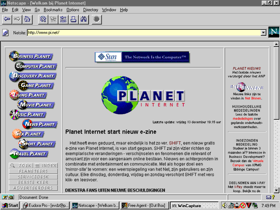Open the View menu
Screen dimensions: 280x210
[x=26, y=10]
